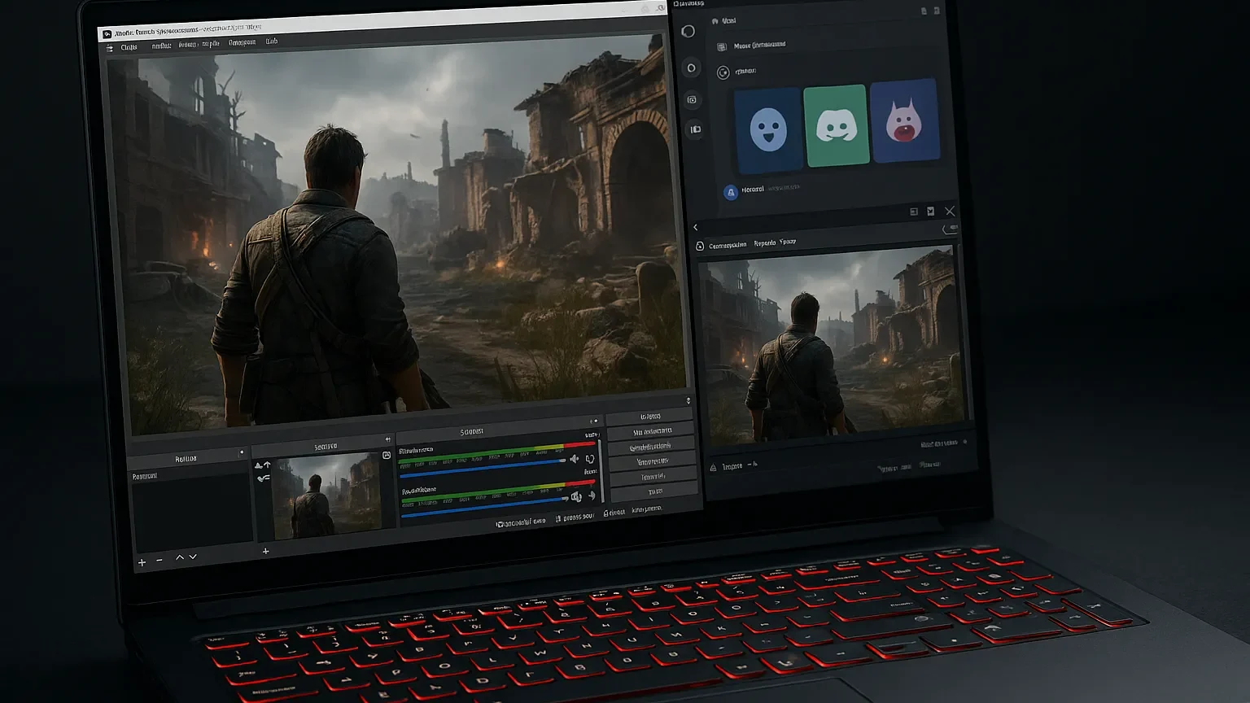This screenshot has width=1250, height=703.
Task: Switch to the middle tab above the stream preview
Action: click(x=765, y=243)
